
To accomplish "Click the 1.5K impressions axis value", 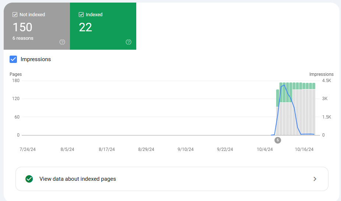I will pyautogui.click(x=327, y=117).
